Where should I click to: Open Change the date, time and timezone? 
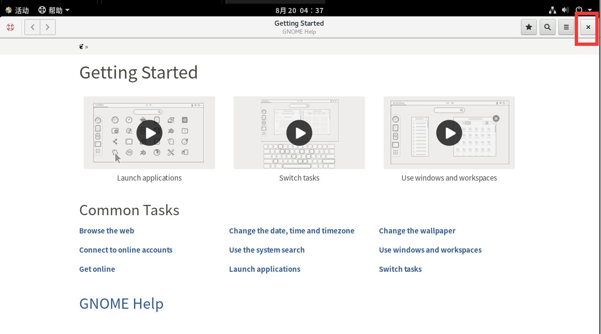292,231
